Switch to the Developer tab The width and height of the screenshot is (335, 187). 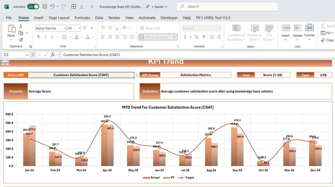(x=169, y=18)
